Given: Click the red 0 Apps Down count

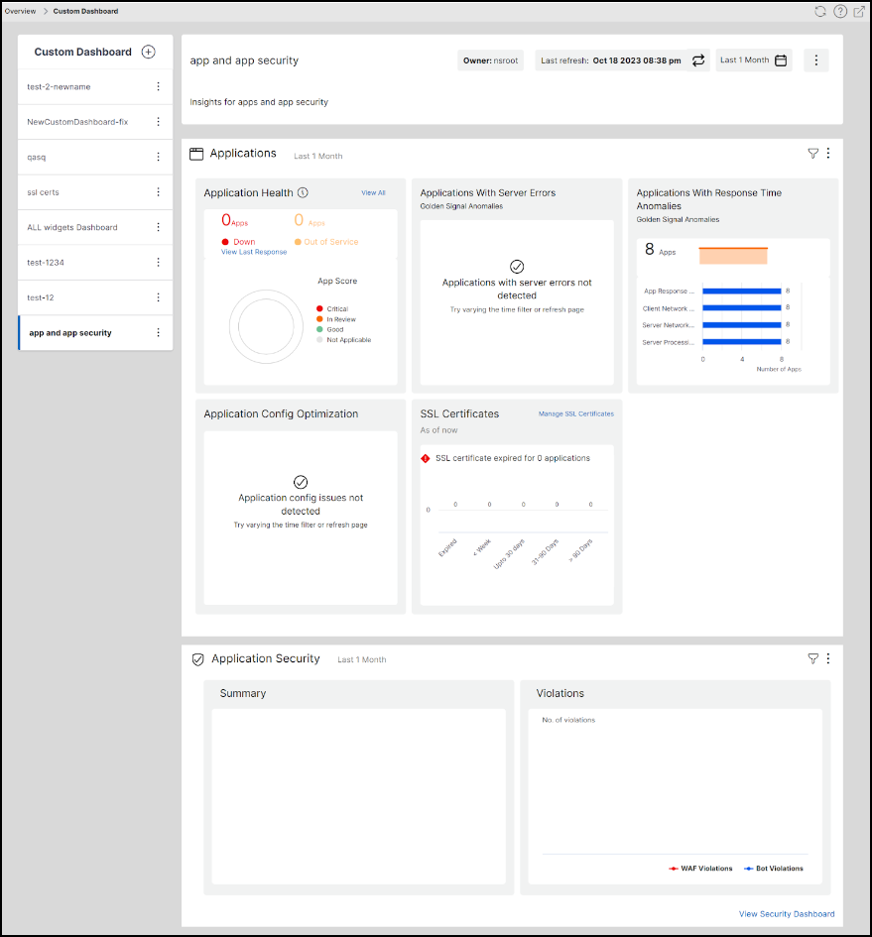Looking at the screenshot, I should pos(234,220).
